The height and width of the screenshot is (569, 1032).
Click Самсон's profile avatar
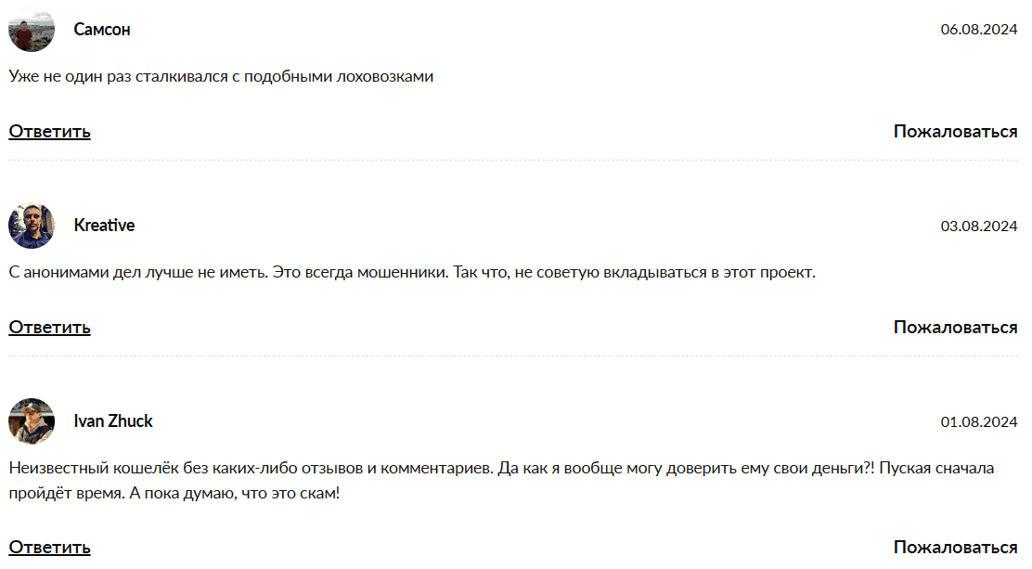pos(32,30)
